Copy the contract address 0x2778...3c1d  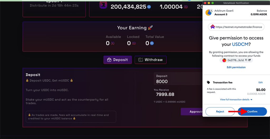click(246, 60)
